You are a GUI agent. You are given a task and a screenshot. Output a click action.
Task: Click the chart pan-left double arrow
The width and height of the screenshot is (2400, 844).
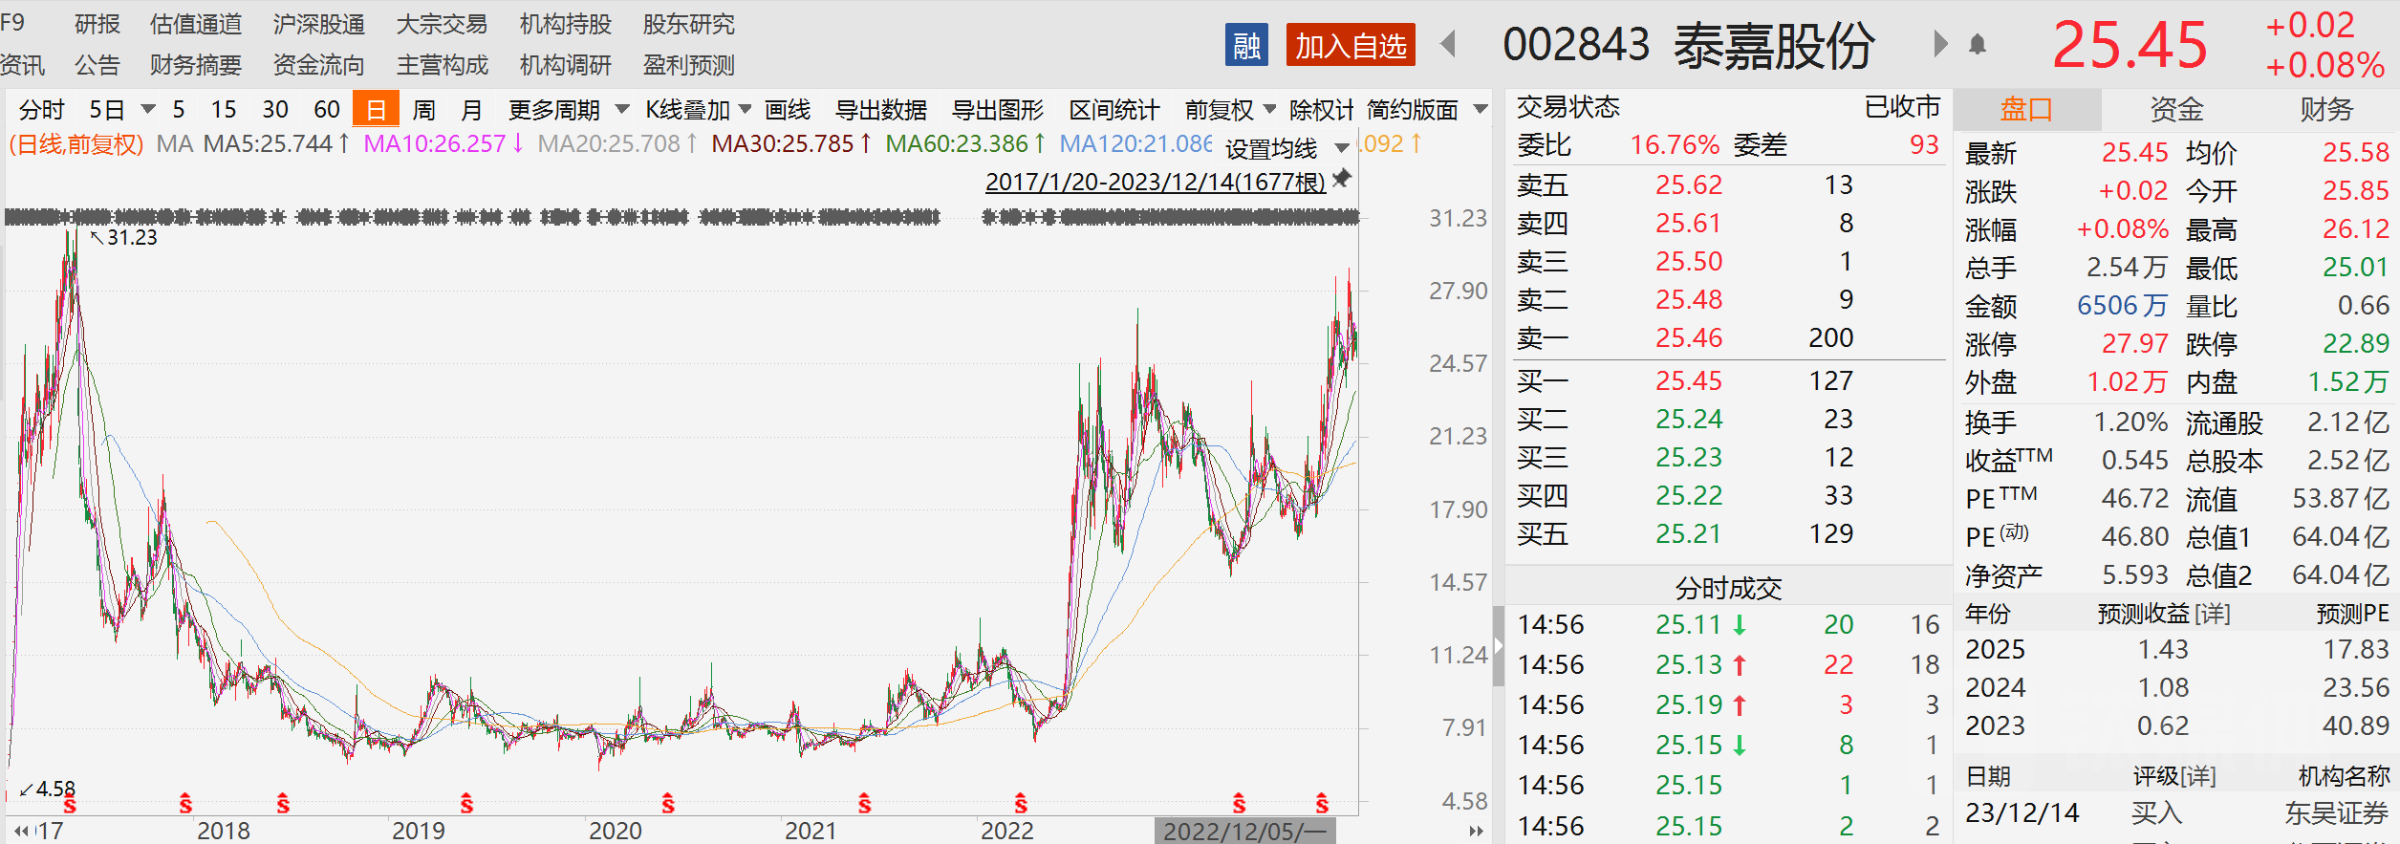[20, 831]
